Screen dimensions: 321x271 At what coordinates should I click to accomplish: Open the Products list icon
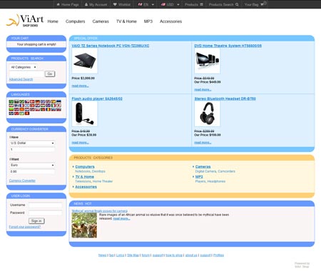[201, 4]
